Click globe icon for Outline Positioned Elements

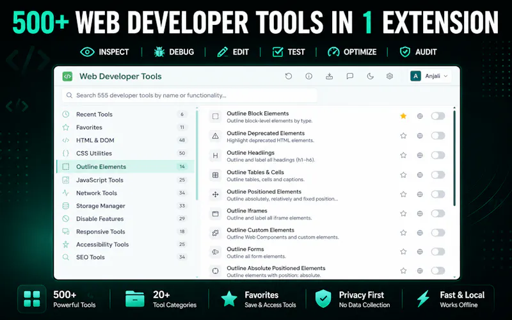(x=420, y=195)
